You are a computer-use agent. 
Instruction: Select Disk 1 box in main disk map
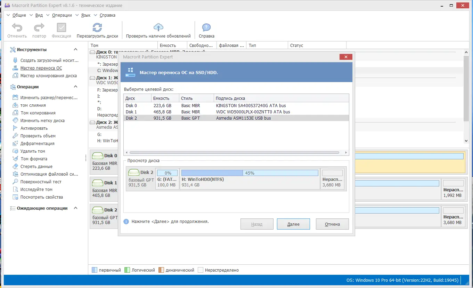(x=104, y=189)
